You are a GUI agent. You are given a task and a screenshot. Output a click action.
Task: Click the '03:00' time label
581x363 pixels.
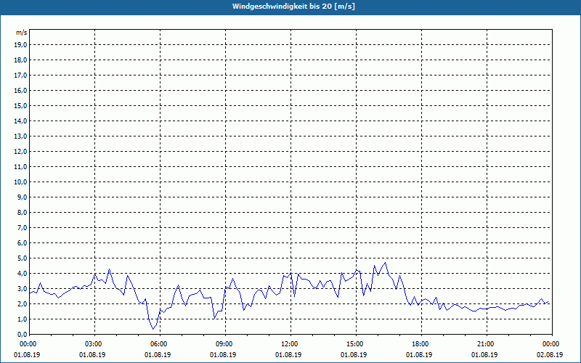(x=95, y=344)
